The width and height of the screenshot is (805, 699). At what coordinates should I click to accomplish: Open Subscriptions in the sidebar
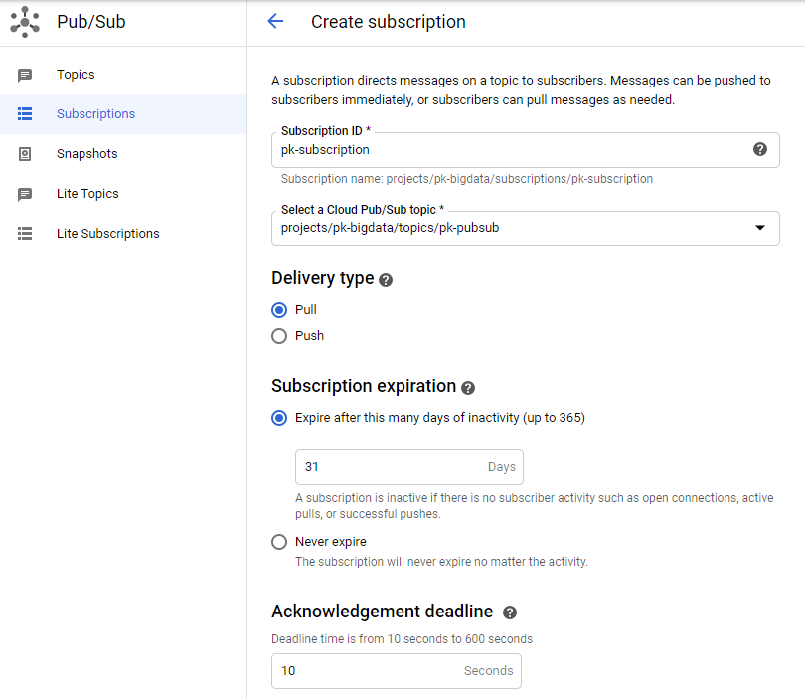pyautogui.click(x=123, y=114)
